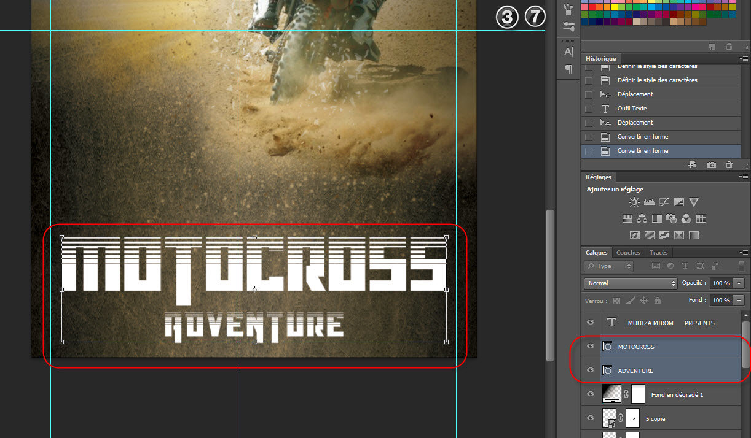Viewport: 751px width, 438px height.
Task: Hide the MOTOCROSS layer
Action: pos(591,347)
